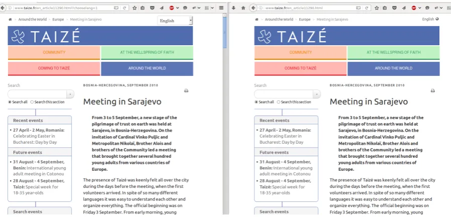Open AROUND THE WORLD tab in left page

click(x=147, y=68)
